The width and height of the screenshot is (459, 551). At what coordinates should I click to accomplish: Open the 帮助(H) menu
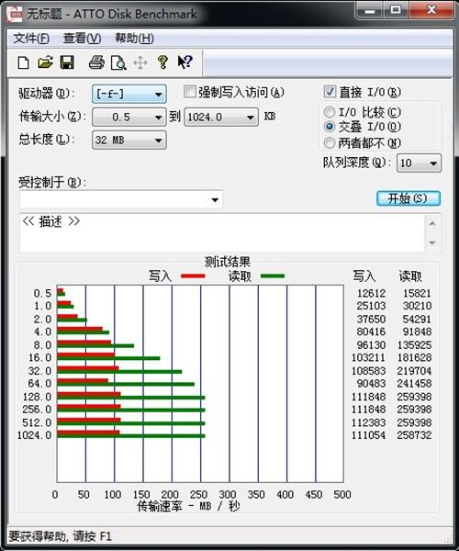tap(134, 39)
